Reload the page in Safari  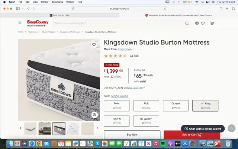coord(165,9)
